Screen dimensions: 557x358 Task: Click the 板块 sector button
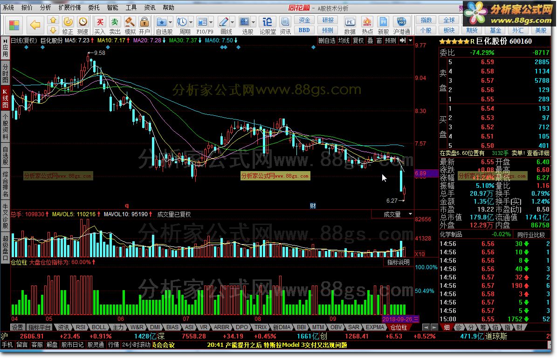pyautogui.click(x=449, y=30)
